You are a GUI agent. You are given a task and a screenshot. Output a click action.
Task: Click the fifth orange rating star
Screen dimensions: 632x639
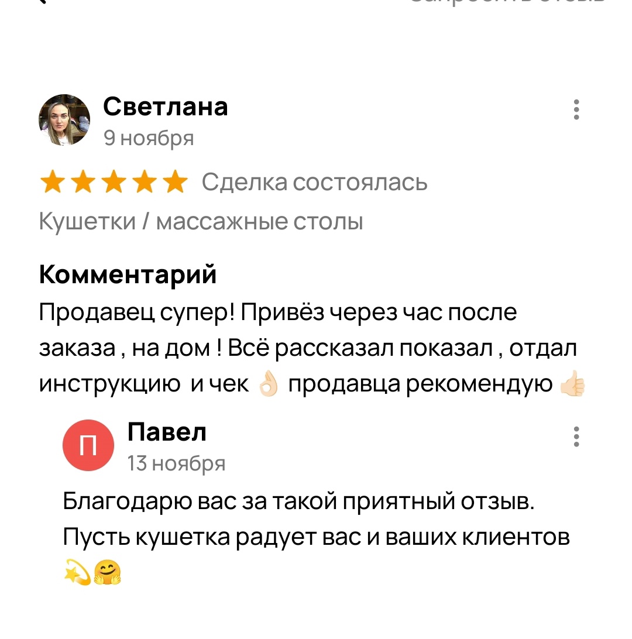click(x=174, y=183)
